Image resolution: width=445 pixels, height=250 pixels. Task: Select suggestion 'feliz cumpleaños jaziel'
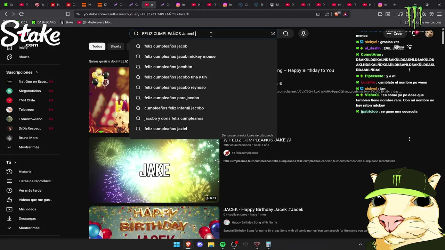[203, 129]
